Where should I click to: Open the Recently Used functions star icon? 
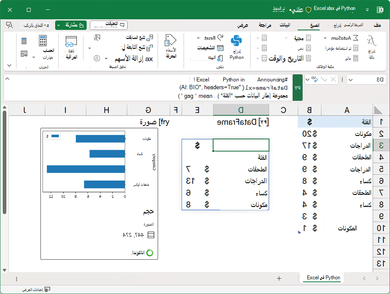coord(356,48)
